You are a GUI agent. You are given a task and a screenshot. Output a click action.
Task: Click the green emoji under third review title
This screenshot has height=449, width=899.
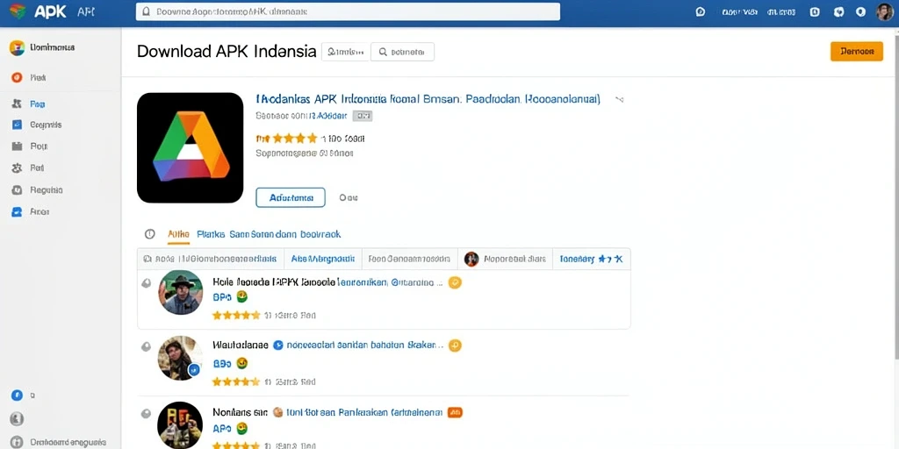242,428
